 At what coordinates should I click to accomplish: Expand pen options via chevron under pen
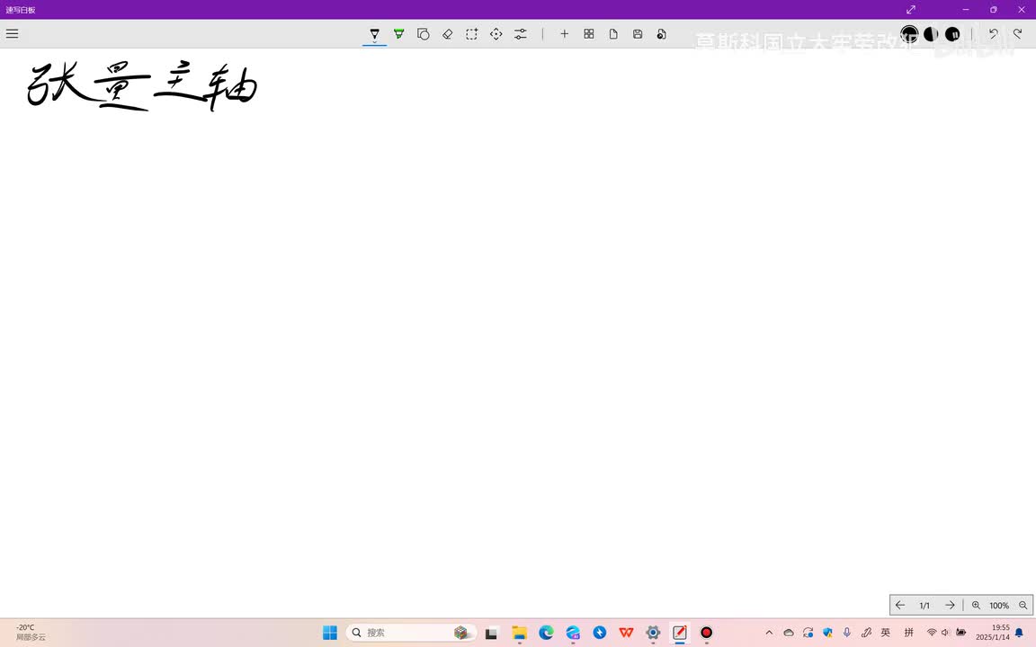coord(375,42)
